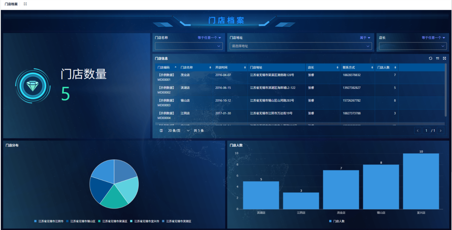Click the column toggle icon beside 20 条/页
The width and height of the screenshot is (452, 230).
click(x=161, y=131)
